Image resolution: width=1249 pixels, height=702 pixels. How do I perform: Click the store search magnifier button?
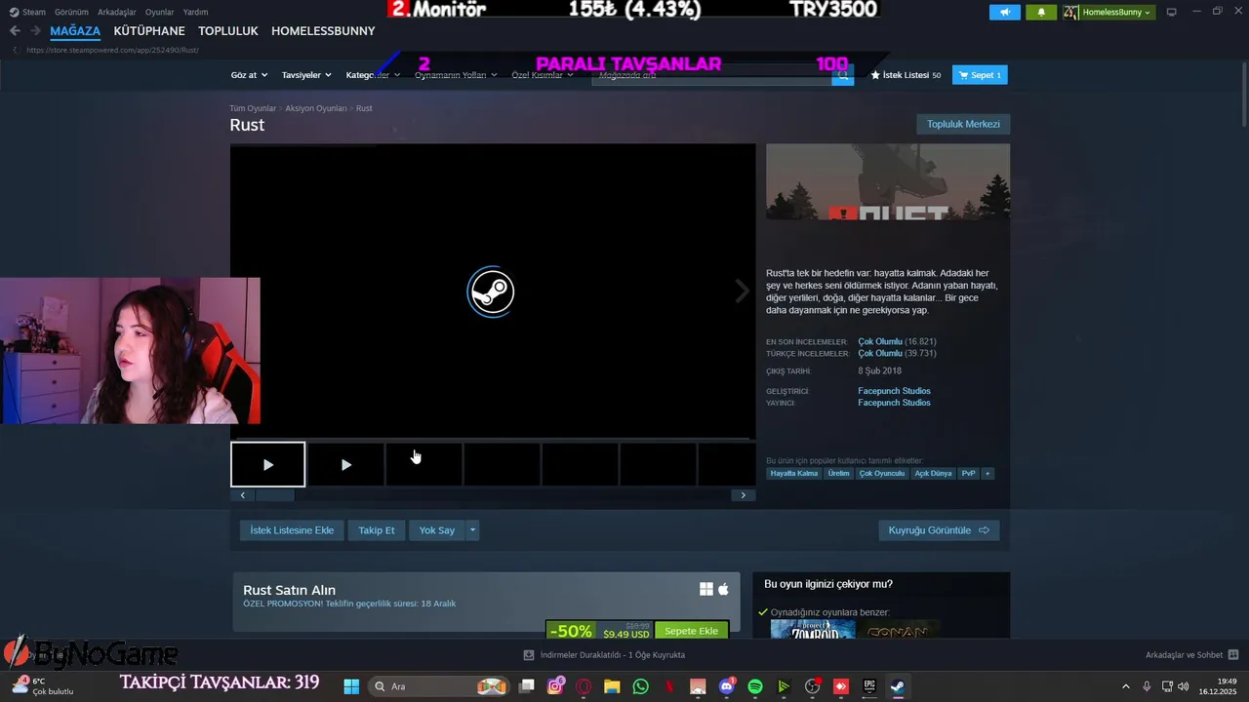[843, 75]
